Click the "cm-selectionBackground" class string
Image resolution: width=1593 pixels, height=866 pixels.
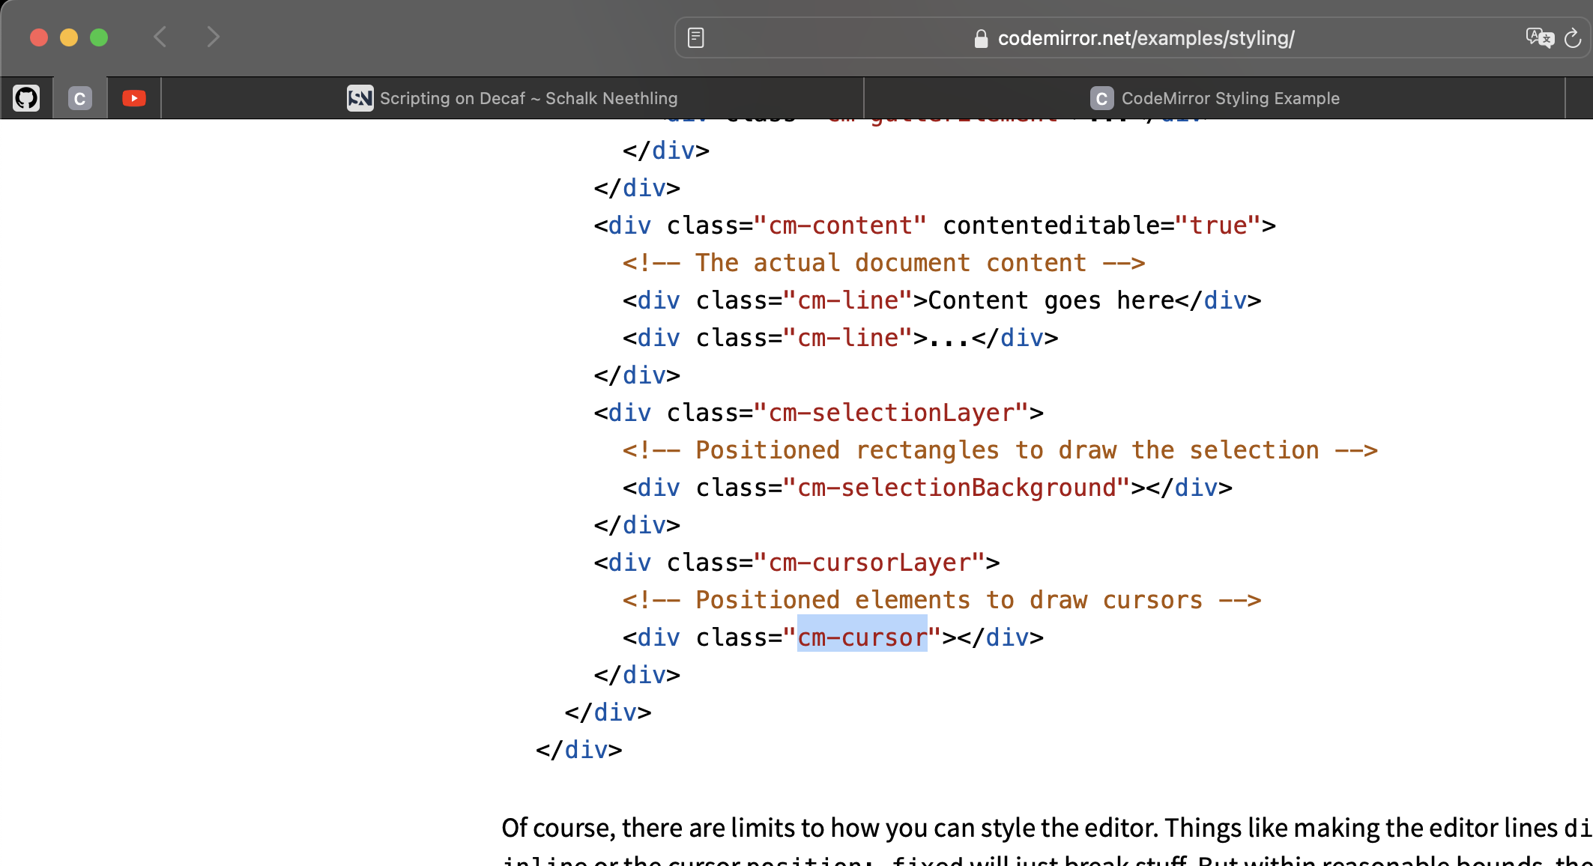pyautogui.click(x=956, y=487)
